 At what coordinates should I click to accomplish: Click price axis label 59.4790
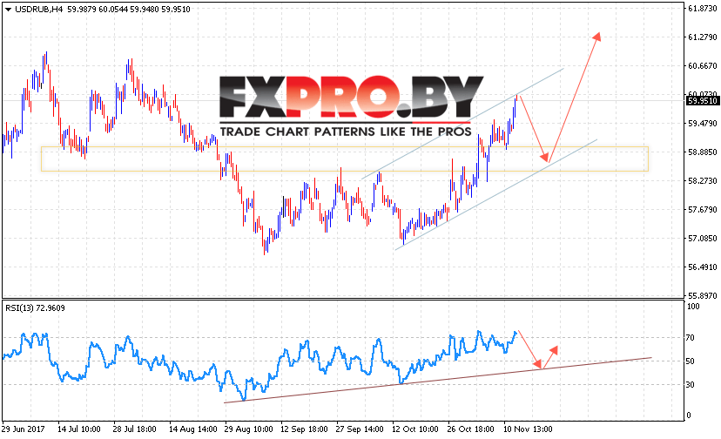(702, 124)
